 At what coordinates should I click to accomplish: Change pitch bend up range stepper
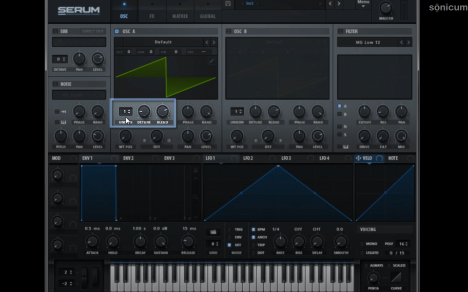[x=67, y=272]
